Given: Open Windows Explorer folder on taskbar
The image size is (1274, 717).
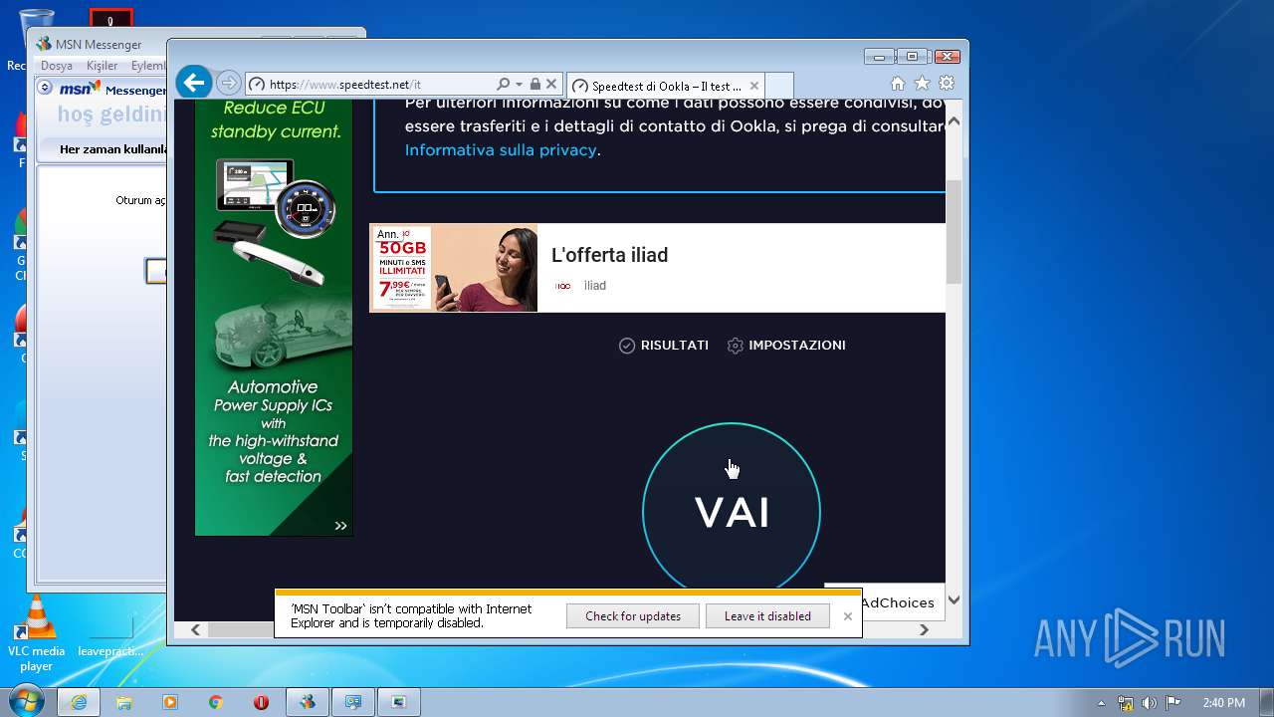Looking at the screenshot, I should pyautogui.click(x=124, y=702).
